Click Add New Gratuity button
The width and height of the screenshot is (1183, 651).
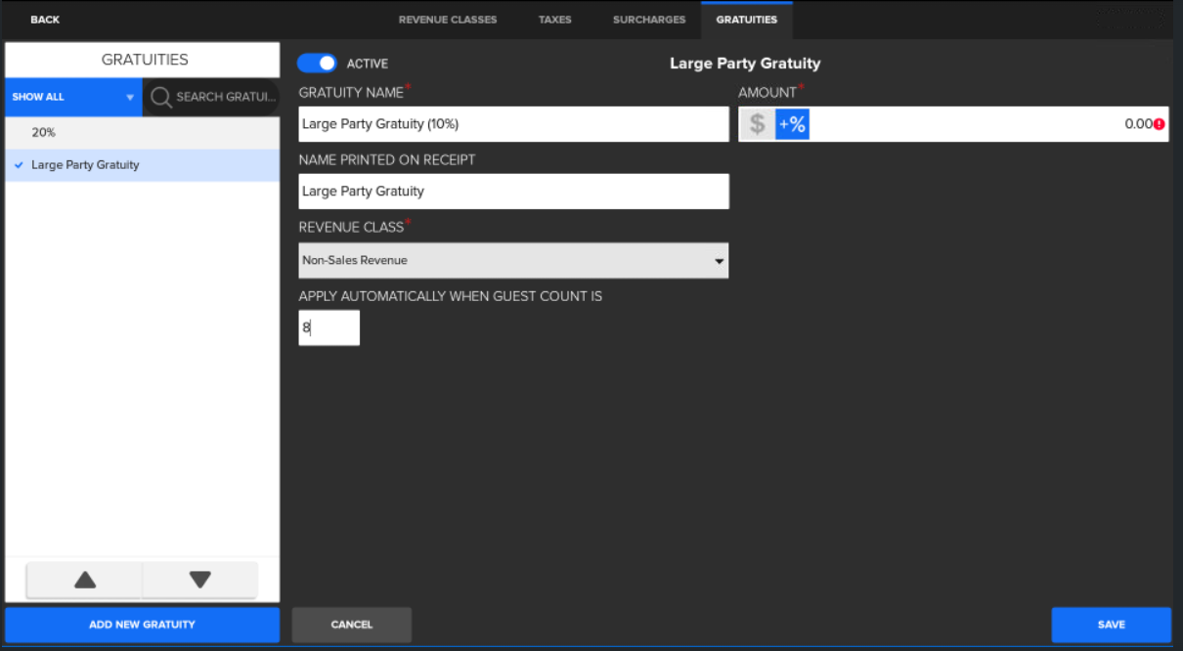[x=142, y=625]
